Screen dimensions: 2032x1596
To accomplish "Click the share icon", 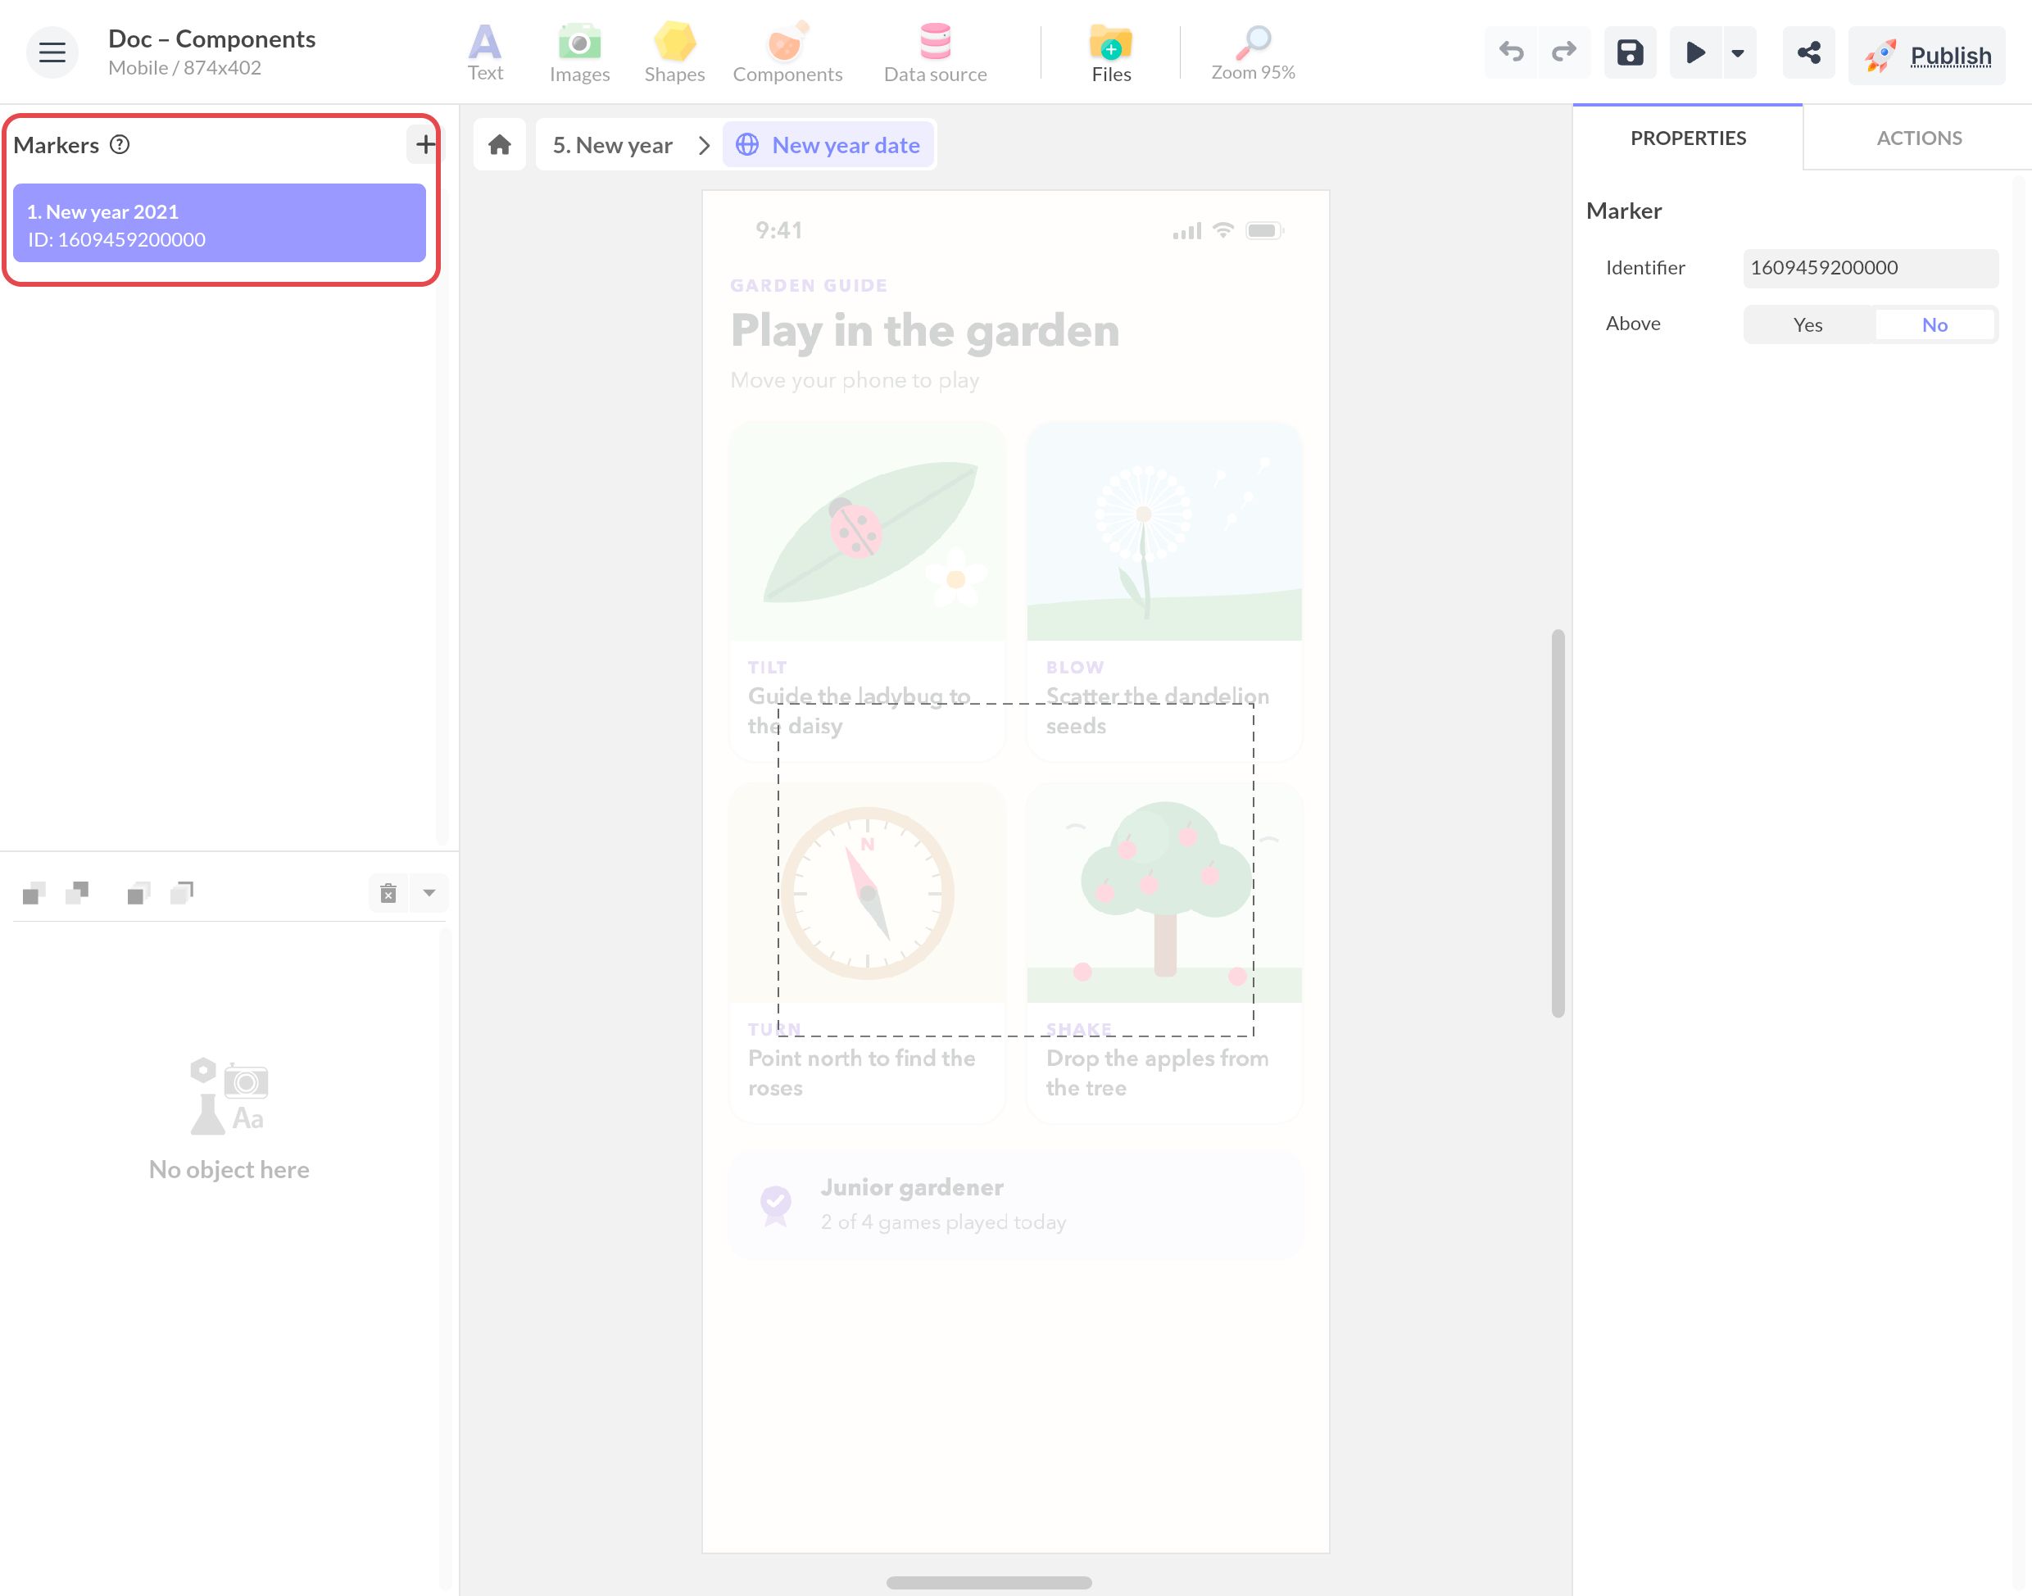I will click(x=1807, y=52).
